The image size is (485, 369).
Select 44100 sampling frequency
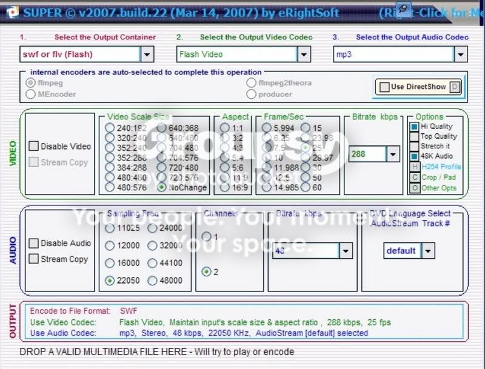point(152,263)
